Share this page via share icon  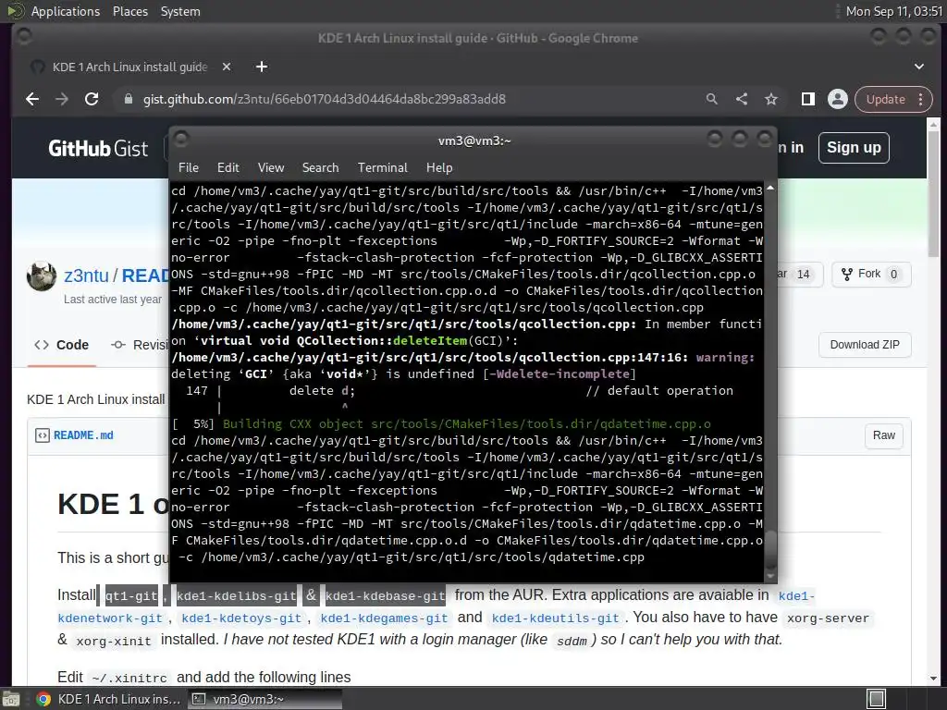coord(742,99)
